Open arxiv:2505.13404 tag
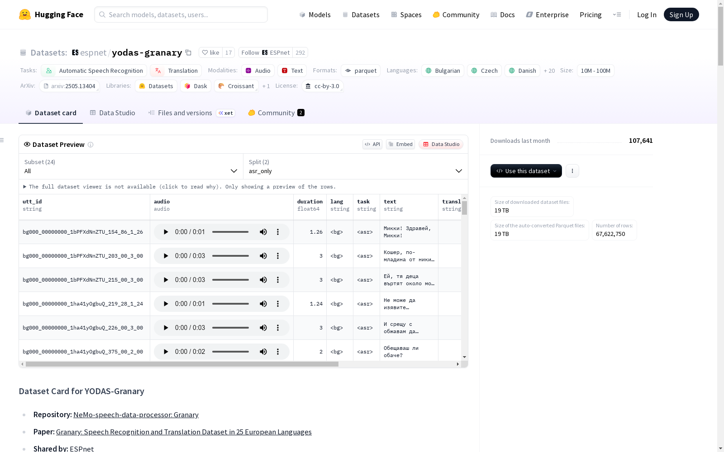 [x=70, y=86]
